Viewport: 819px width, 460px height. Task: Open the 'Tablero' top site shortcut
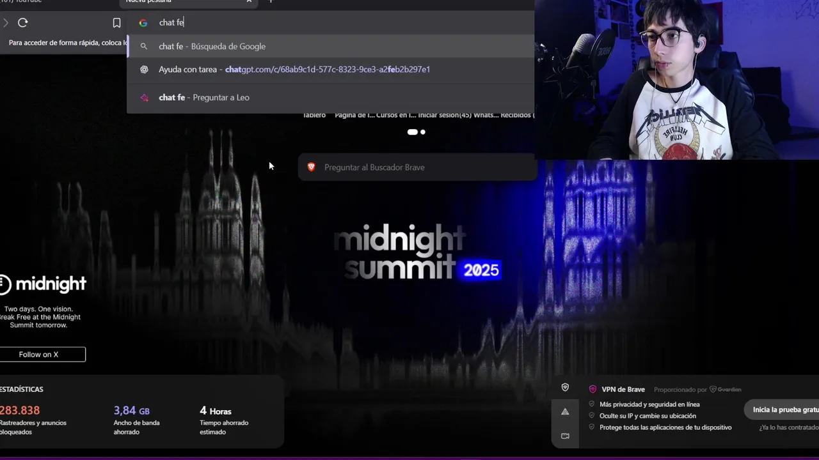[314, 115]
